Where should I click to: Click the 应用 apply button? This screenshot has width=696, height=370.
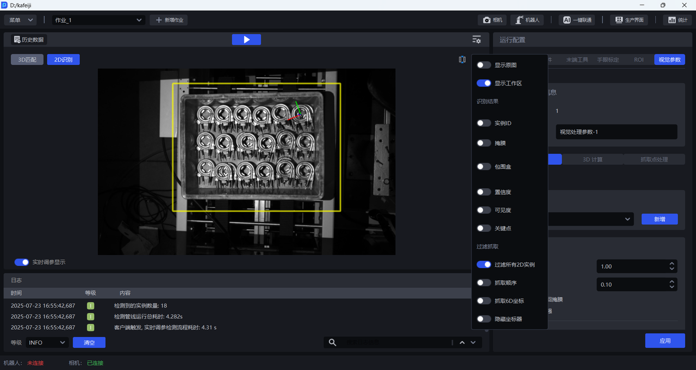(664, 341)
